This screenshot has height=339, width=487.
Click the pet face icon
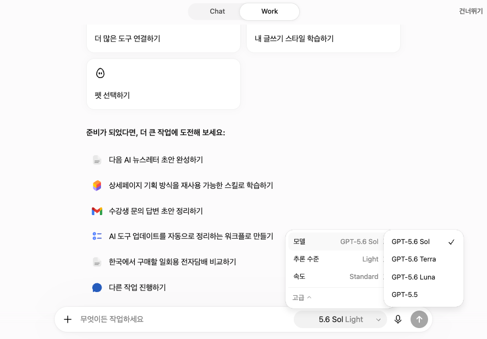(100, 73)
